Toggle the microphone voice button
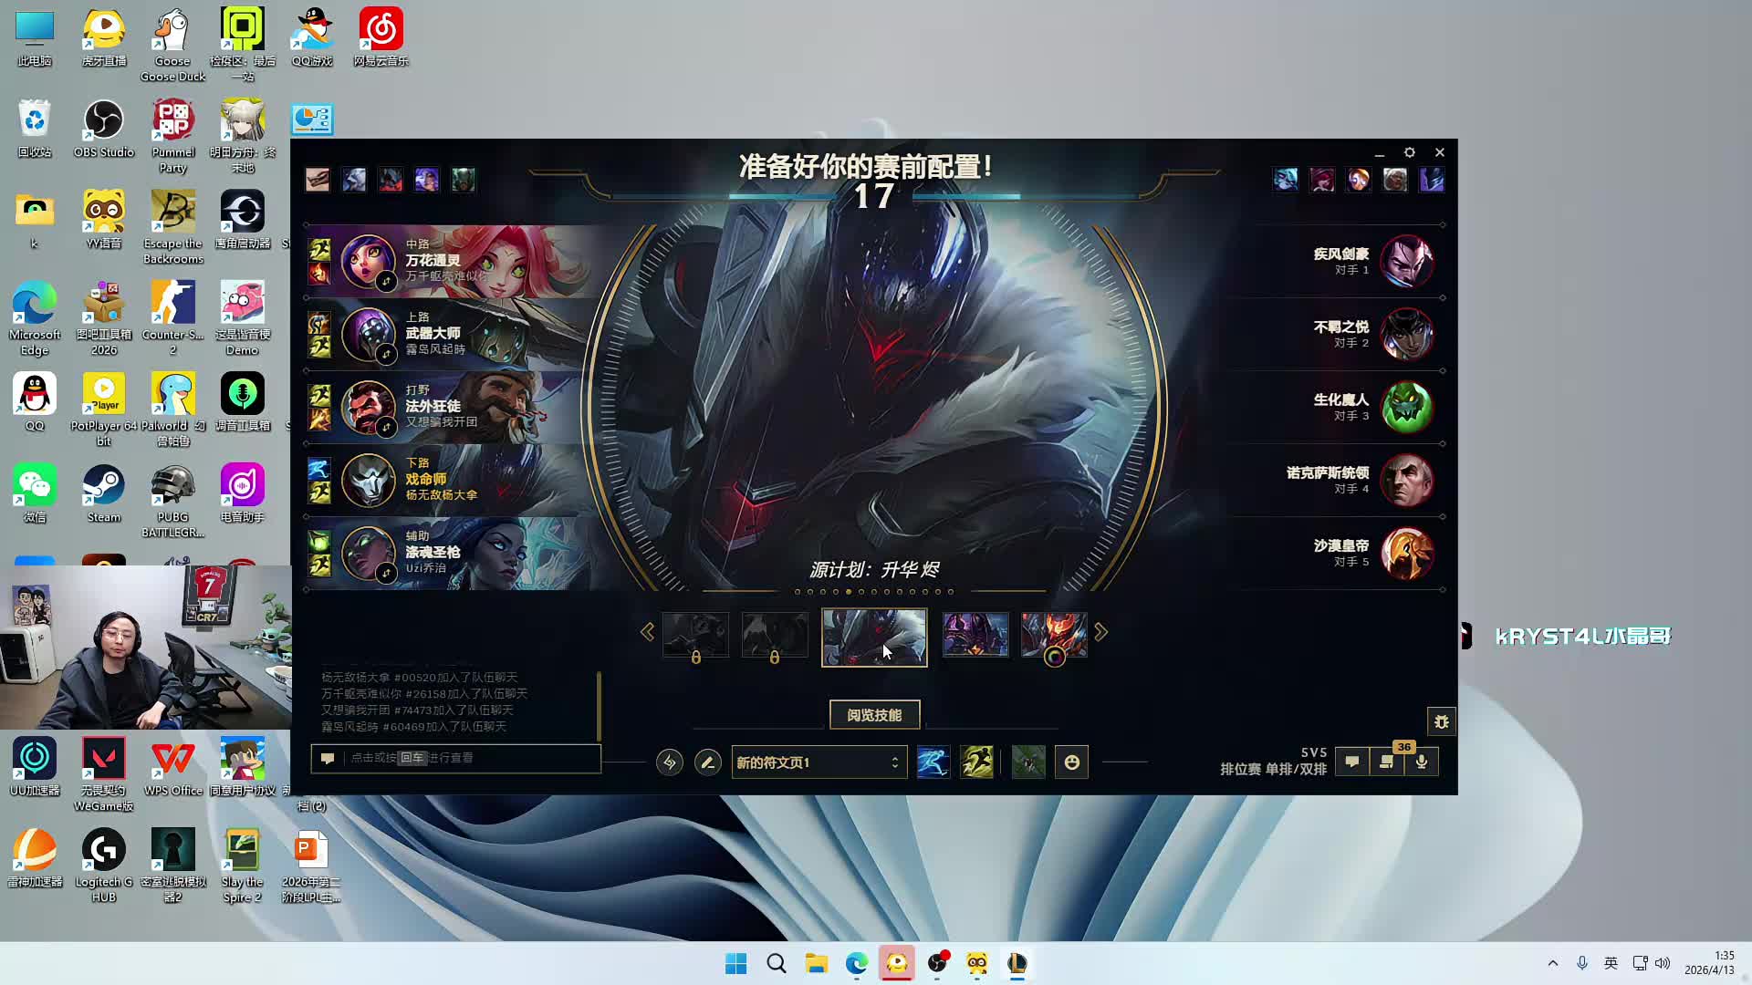 coord(1422,762)
